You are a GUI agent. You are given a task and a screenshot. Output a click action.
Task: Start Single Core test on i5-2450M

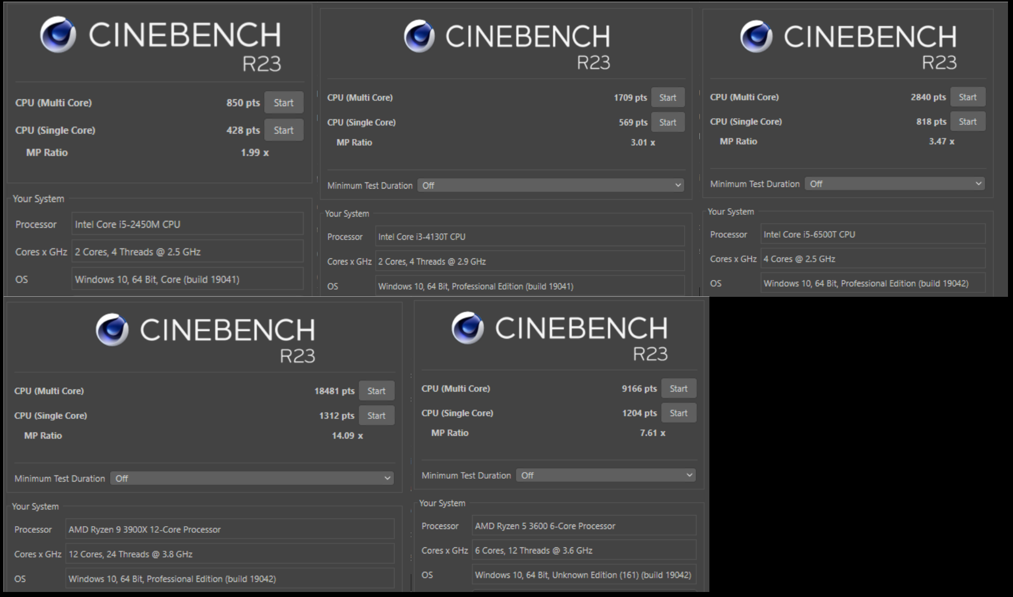pos(284,130)
